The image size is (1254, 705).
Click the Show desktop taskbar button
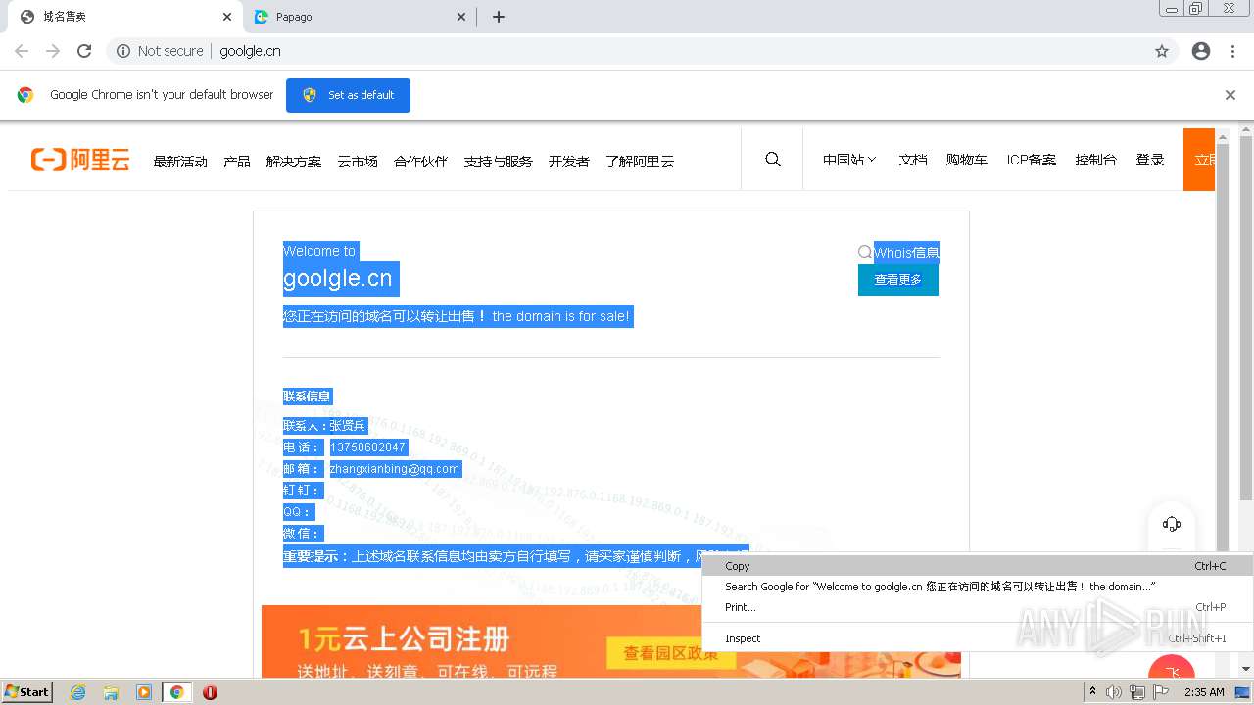(1243, 692)
